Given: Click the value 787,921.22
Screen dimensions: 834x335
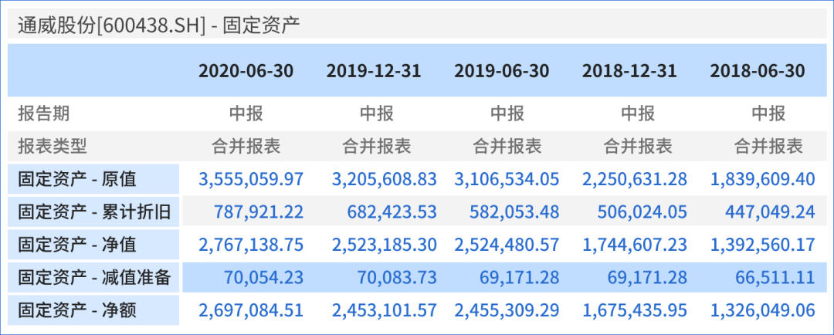Looking at the screenshot, I should pyautogui.click(x=259, y=212).
